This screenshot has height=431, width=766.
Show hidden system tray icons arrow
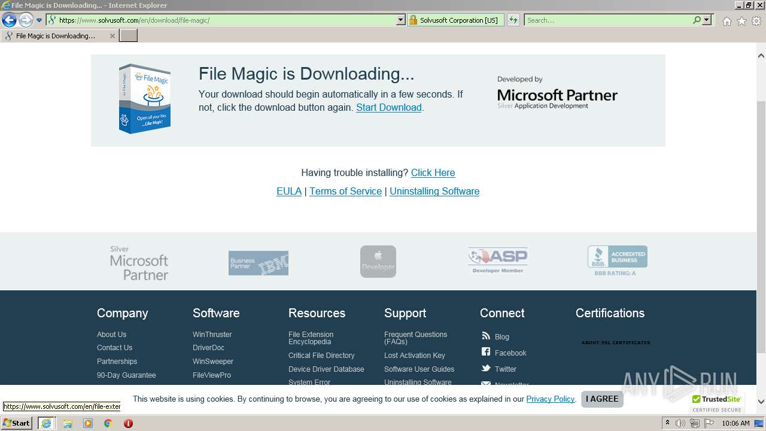tap(667, 423)
